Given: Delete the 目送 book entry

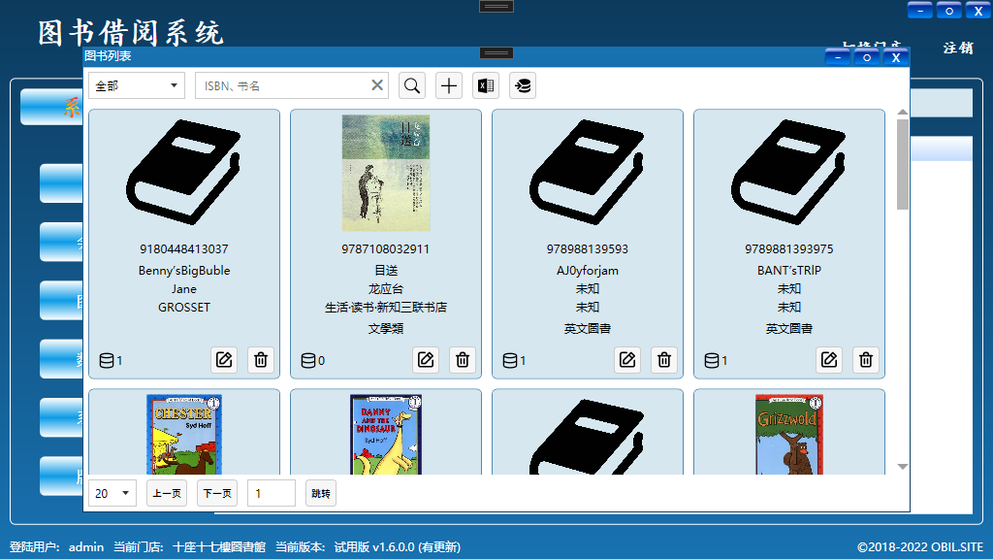Looking at the screenshot, I should 463,360.
